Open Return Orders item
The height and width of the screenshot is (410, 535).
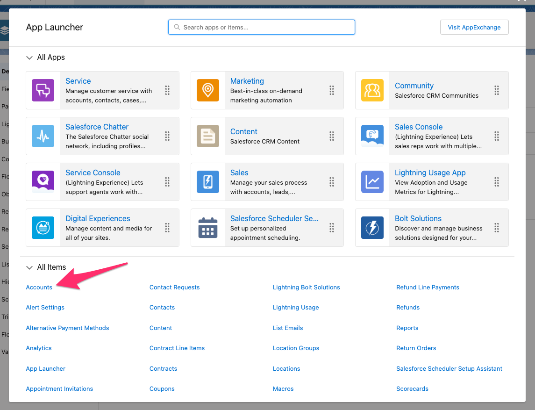pyautogui.click(x=416, y=348)
